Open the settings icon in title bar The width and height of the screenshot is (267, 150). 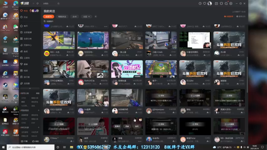pyautogui.click(x=231, y=3)
